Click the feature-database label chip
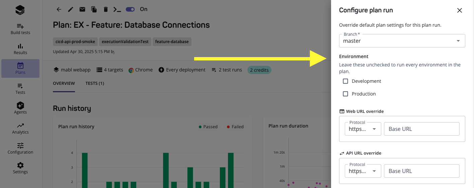The height and width of the screenshot is (188, 474). click(x=172, y=42)
